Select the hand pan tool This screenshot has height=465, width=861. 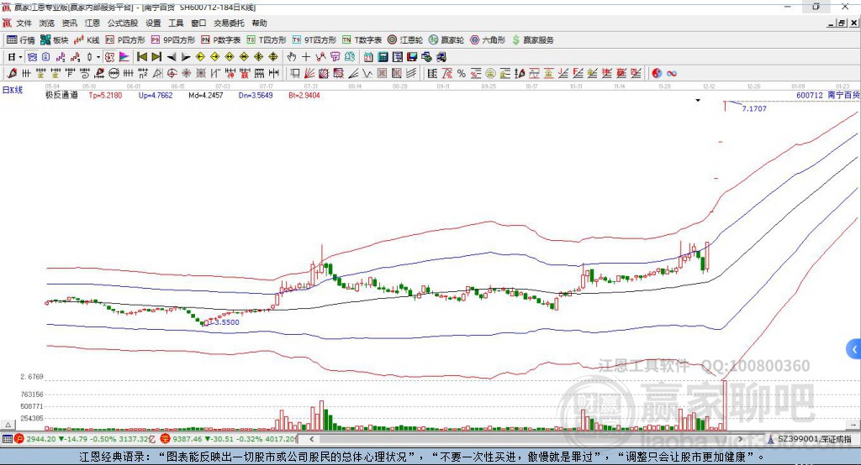(x=292, y=57)
